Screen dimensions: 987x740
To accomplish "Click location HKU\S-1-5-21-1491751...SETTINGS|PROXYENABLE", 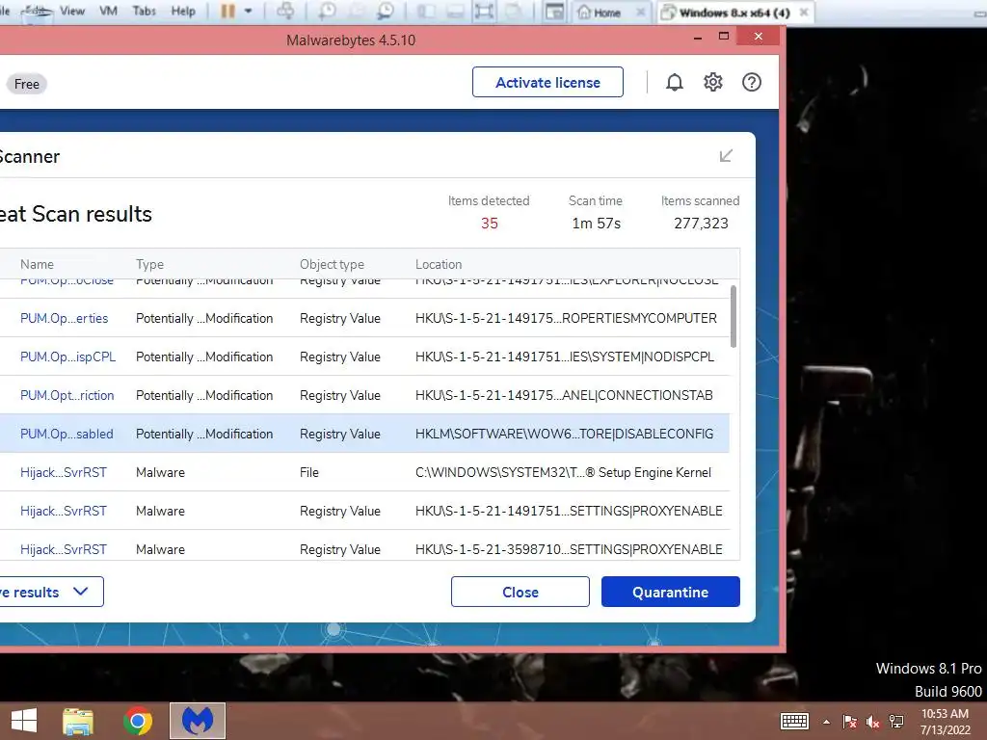I will (x=569, y=511).
